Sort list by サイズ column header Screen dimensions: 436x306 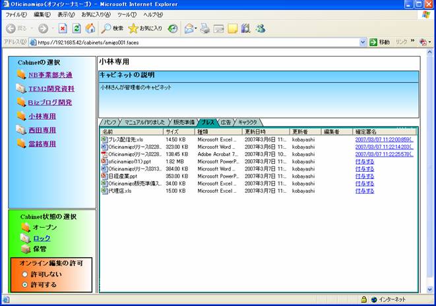(179, 132)
